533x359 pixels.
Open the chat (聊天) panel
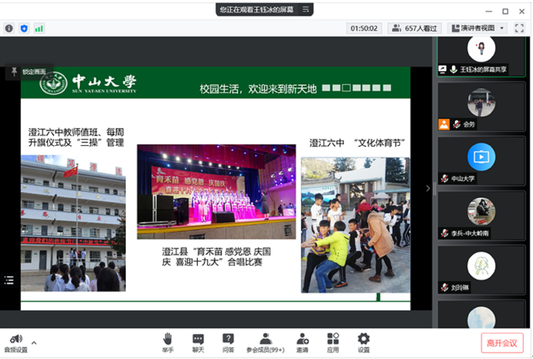[x=198, y=340]
